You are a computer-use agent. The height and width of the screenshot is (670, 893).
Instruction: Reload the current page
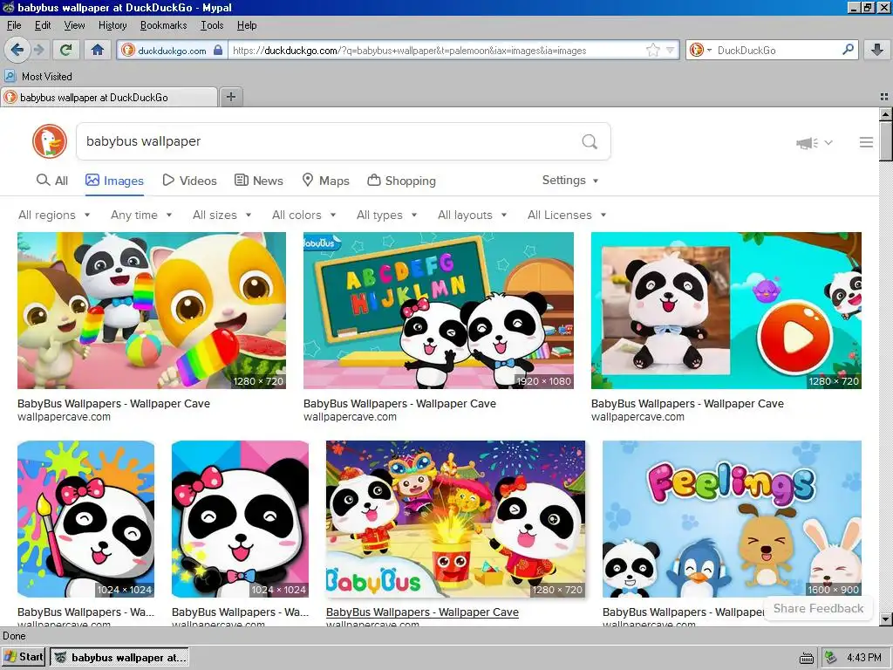point(66,50)
